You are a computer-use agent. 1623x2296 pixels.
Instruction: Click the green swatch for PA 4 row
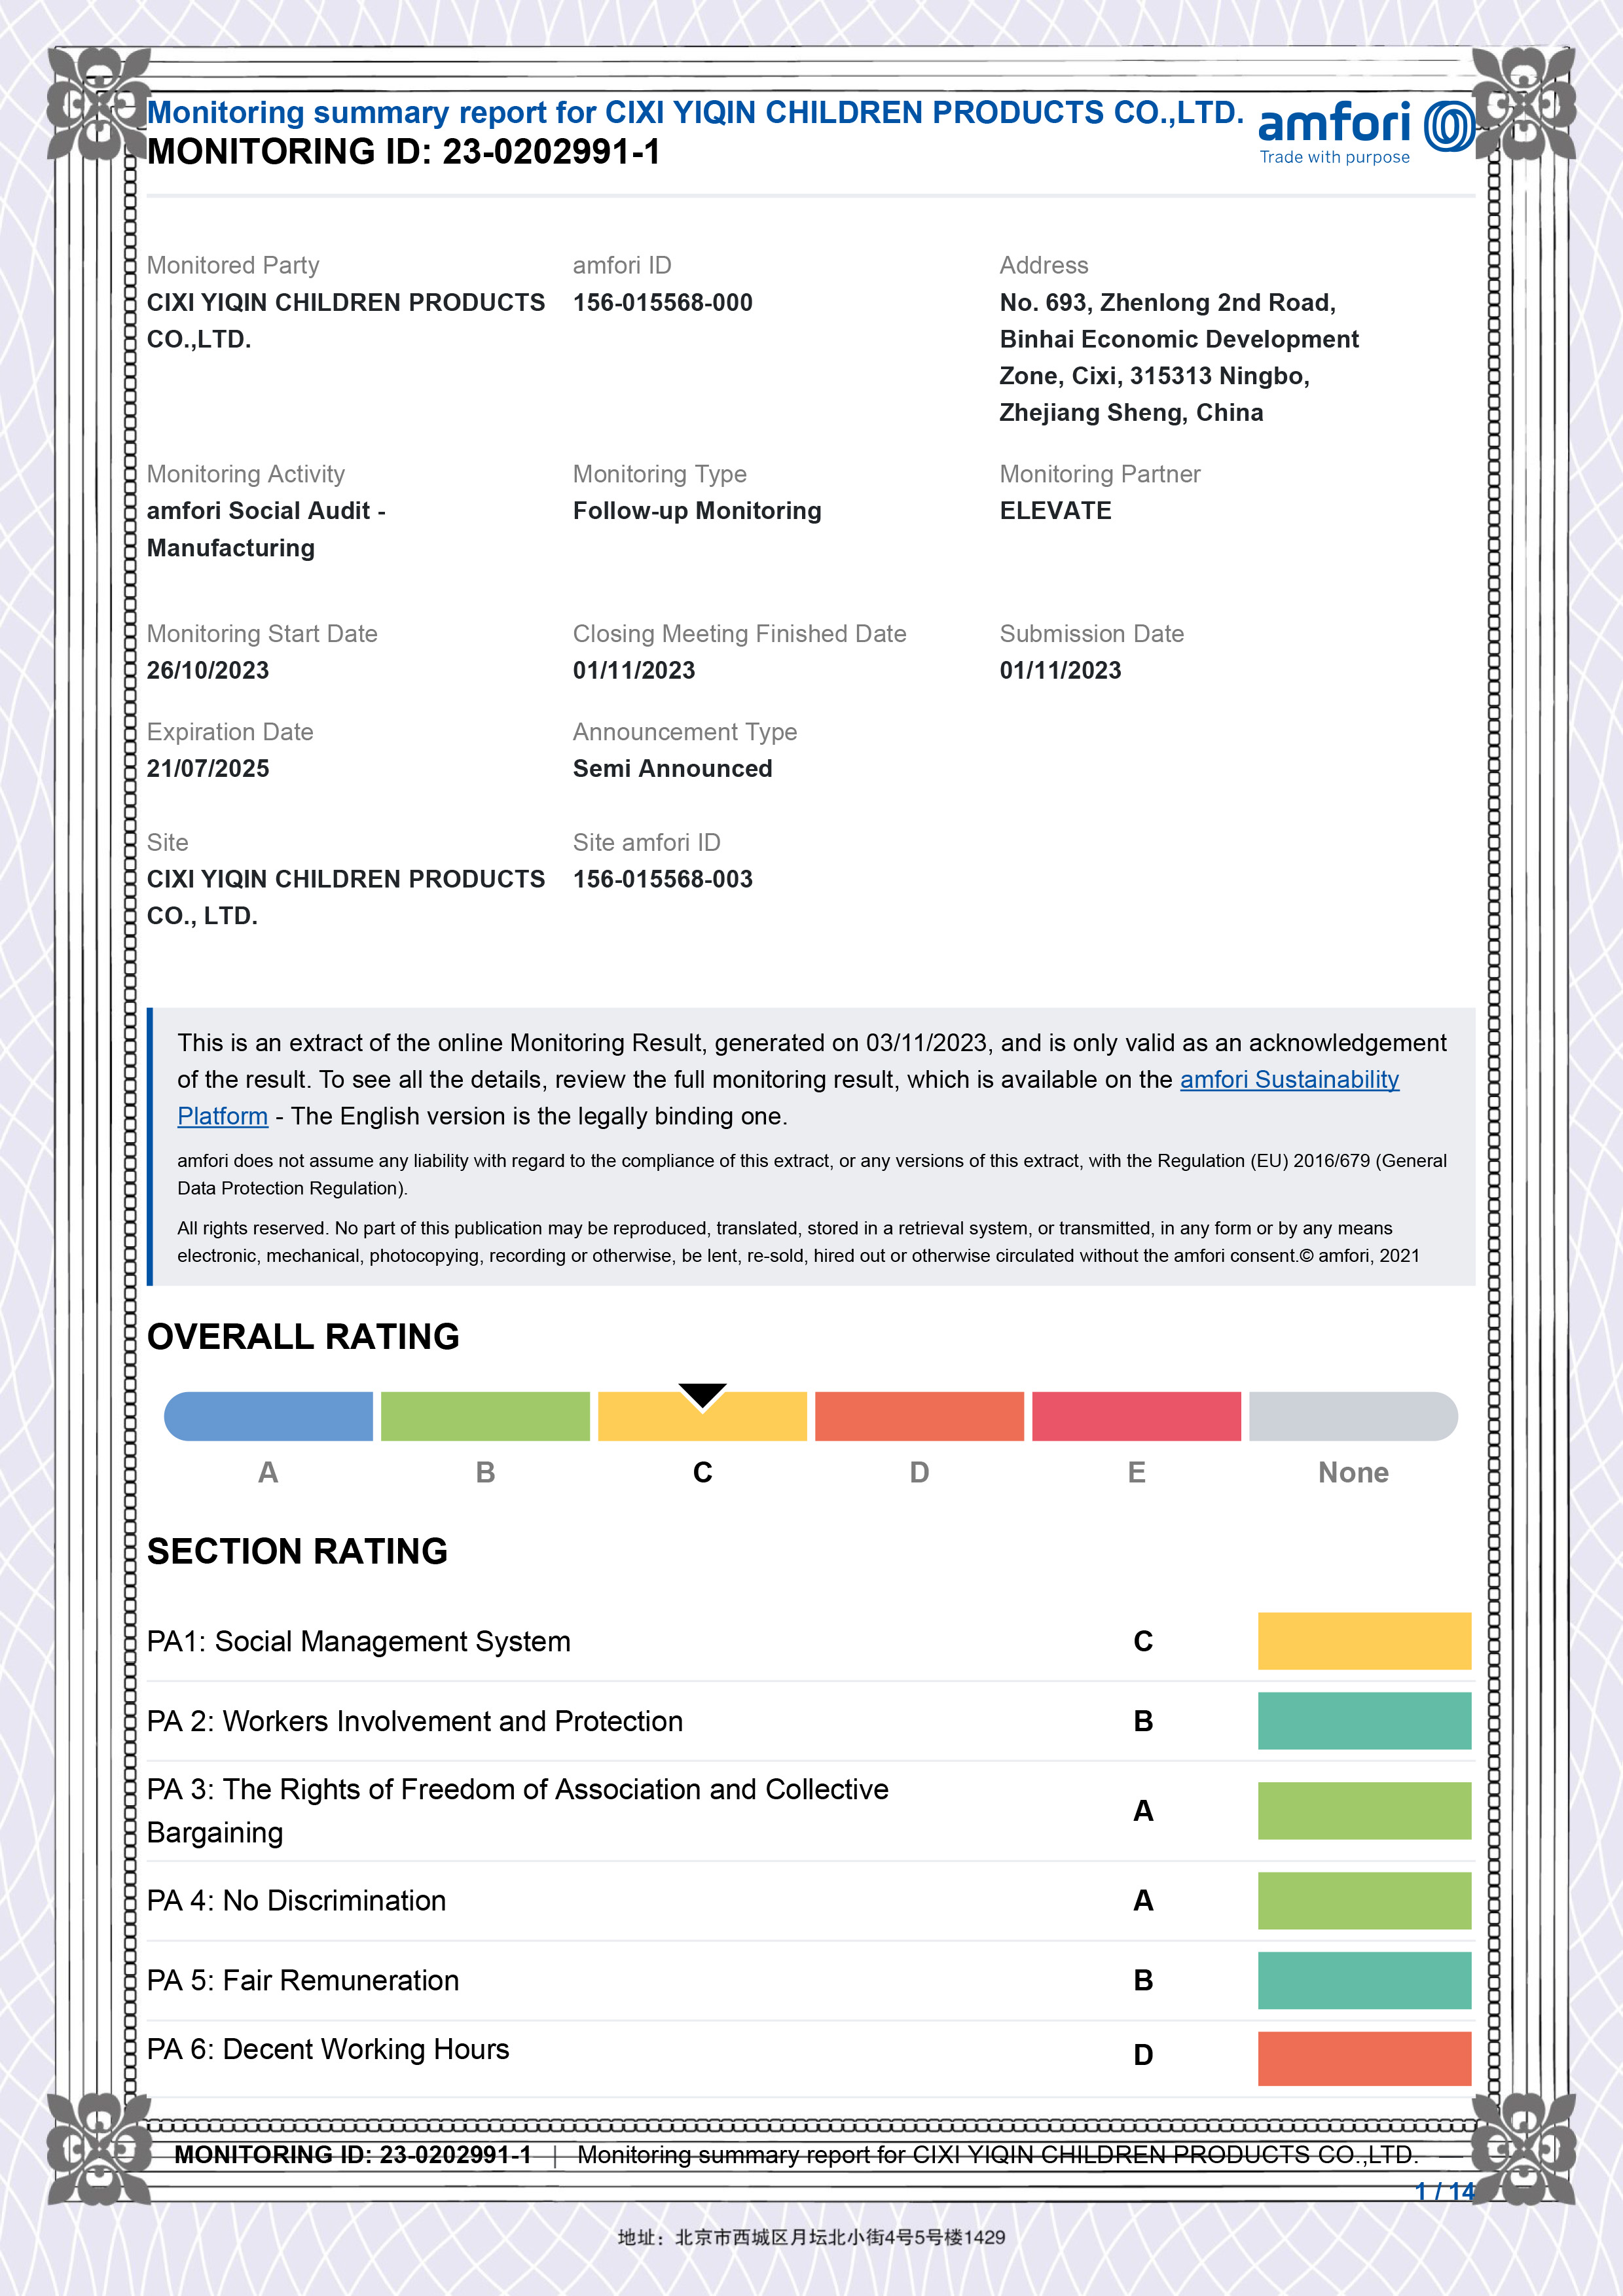click(x=1364, y=1901)
